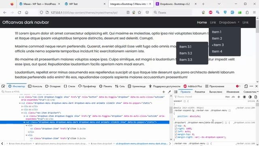Open devtools three-dots options menu
The height and width of the screenshot is (146, 259).
[251, 86]
